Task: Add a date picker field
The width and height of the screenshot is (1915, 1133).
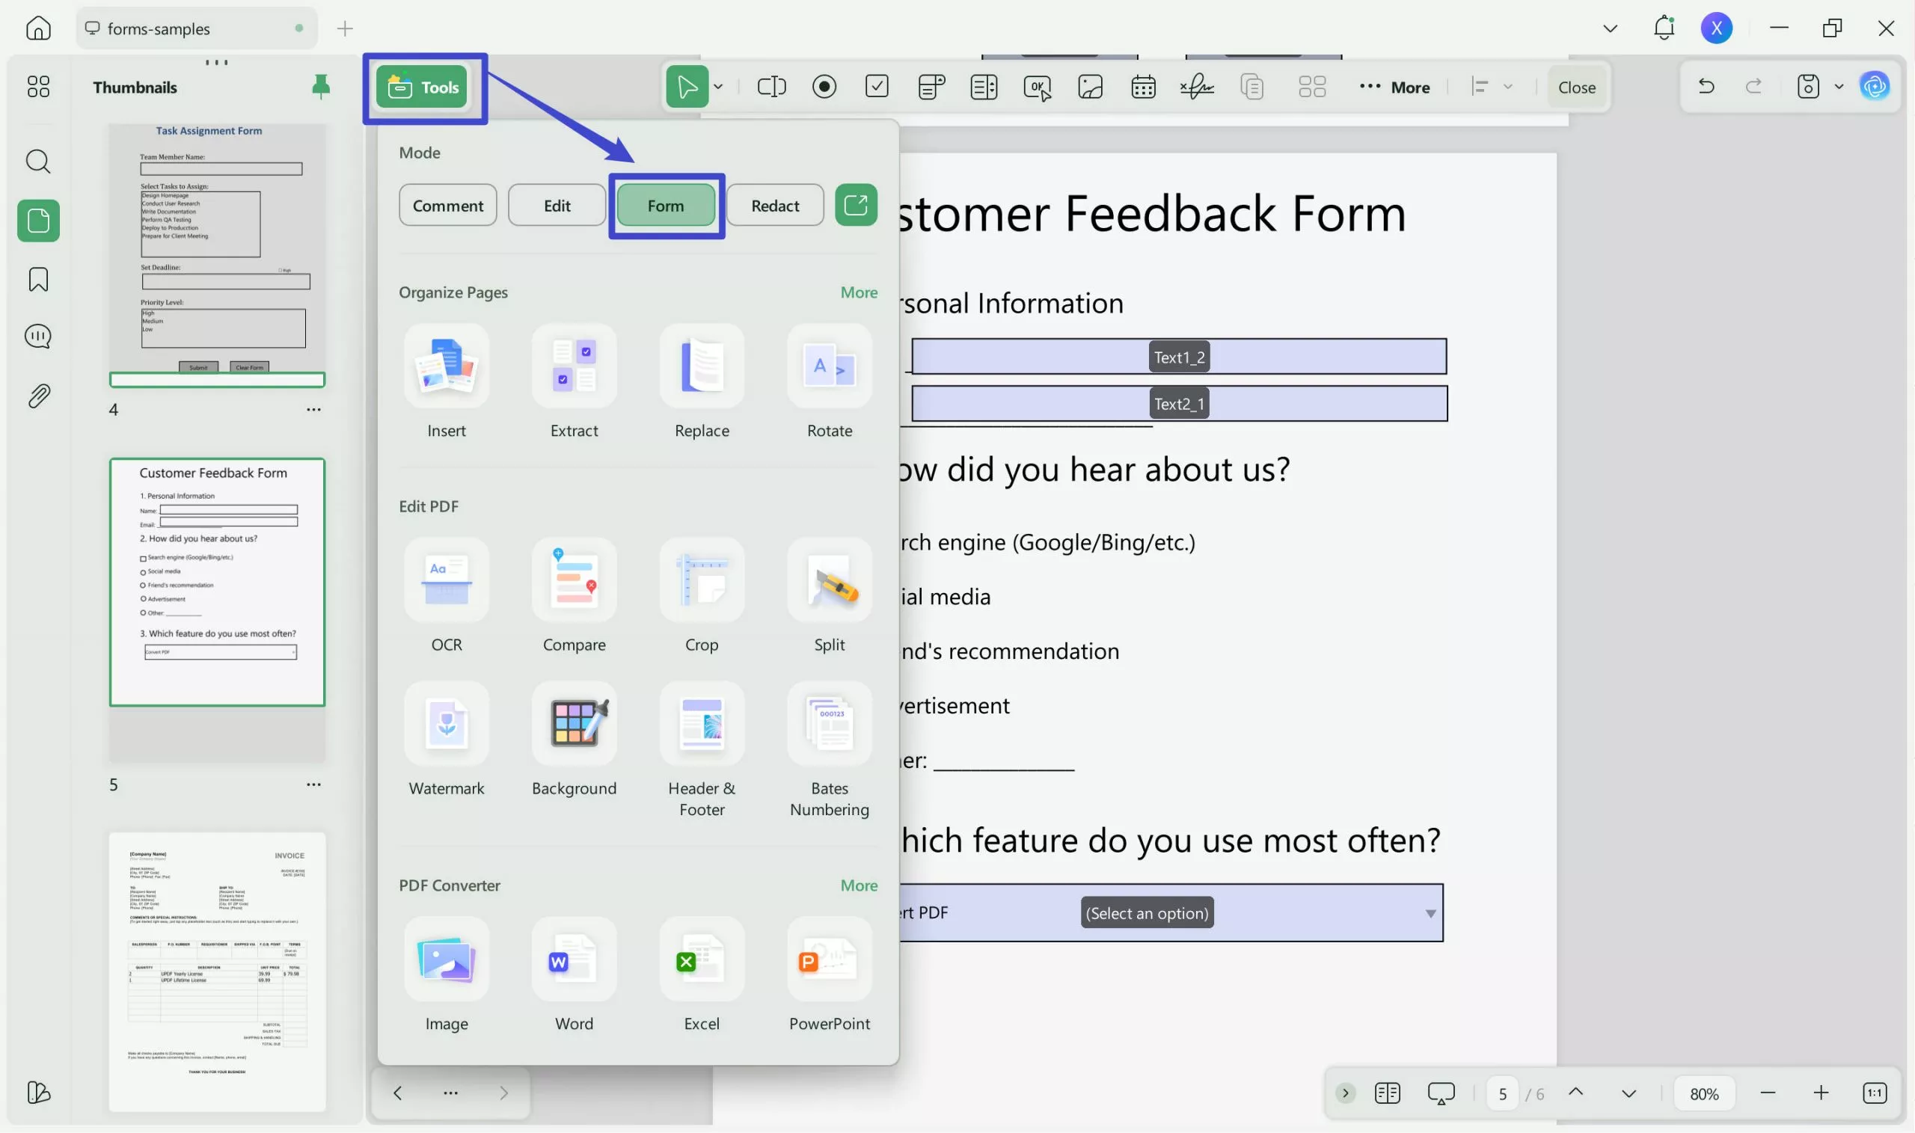Action: [x=1143, y=86]
